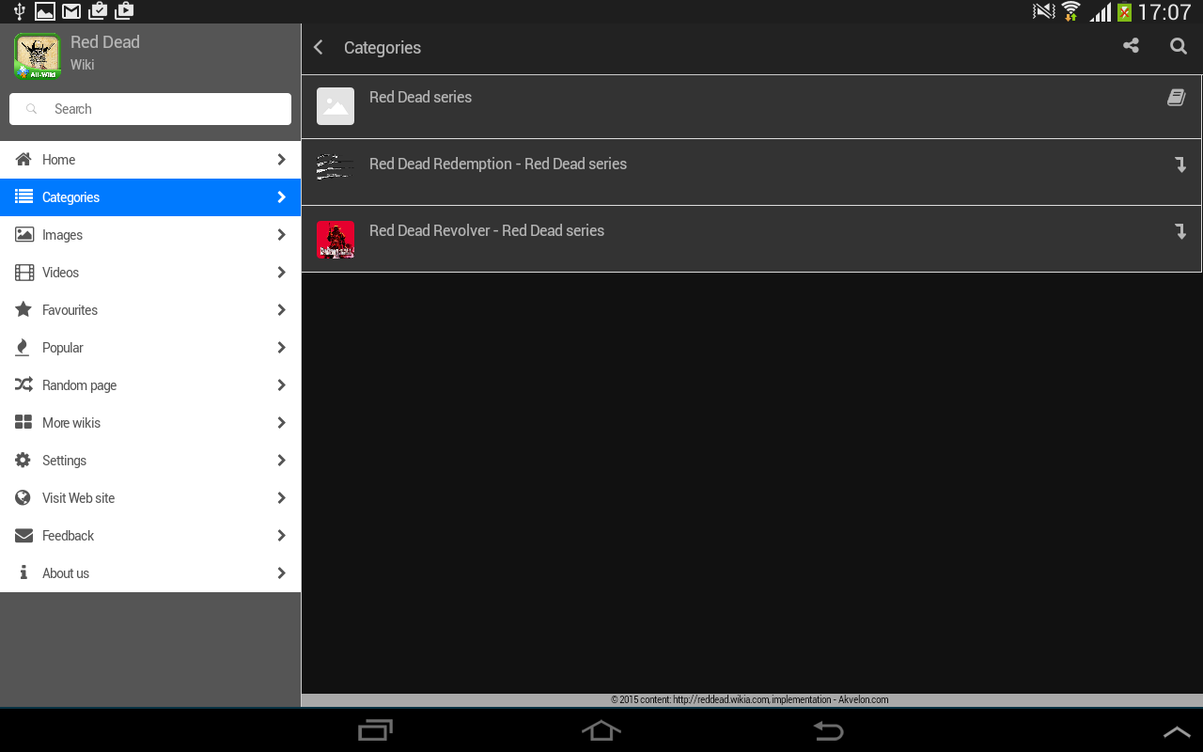Tap the Red Dead Revolver thumbnail
This screenshot has height=752, width=1203.
[336, 240]
